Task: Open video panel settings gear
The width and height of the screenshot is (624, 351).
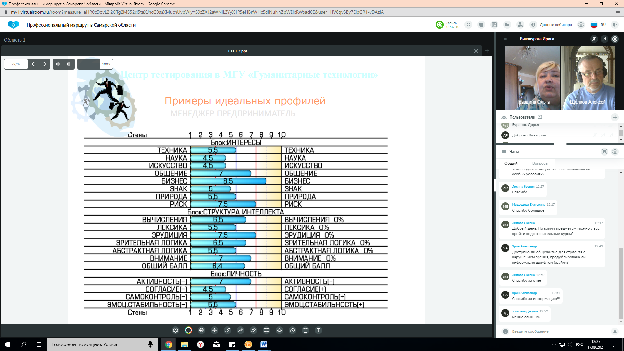Action: point(615,39)
